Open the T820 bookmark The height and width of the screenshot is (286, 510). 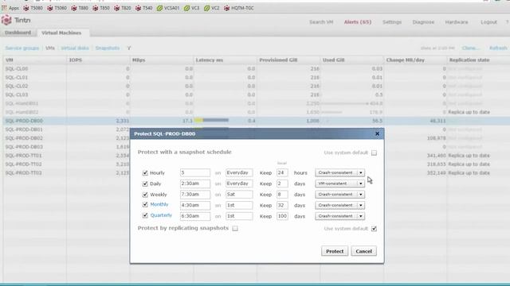coord(122,8)
